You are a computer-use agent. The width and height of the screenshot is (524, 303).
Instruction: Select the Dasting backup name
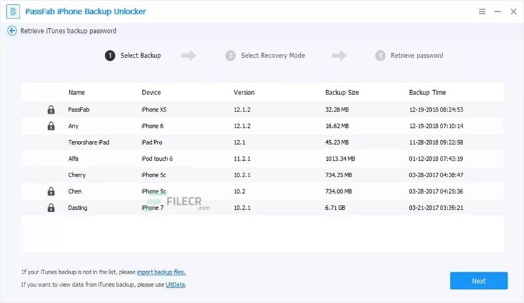(78, 208)
